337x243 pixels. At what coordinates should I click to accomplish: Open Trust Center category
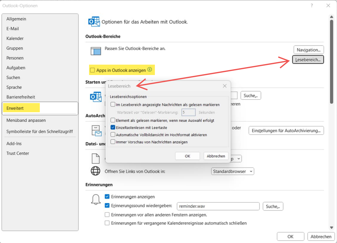(18, 153)
